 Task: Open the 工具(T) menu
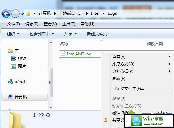tap(69, 24)
